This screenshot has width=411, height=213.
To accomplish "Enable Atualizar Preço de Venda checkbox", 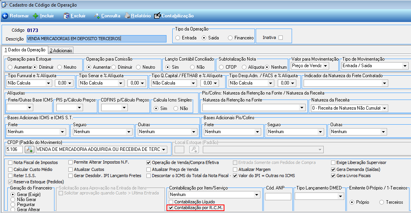I will coord(149,169).
